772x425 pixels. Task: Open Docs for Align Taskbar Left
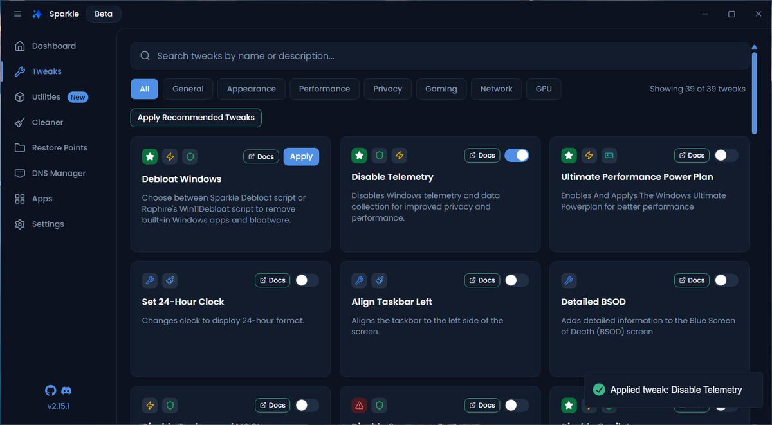(482, 280)
